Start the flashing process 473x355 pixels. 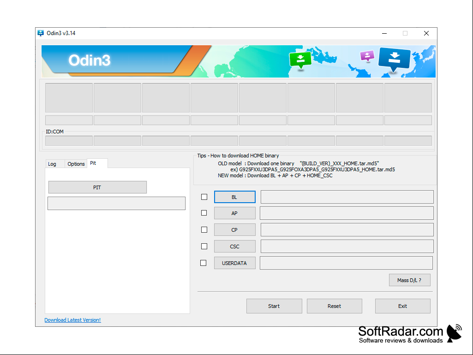(x=274, y=306)
